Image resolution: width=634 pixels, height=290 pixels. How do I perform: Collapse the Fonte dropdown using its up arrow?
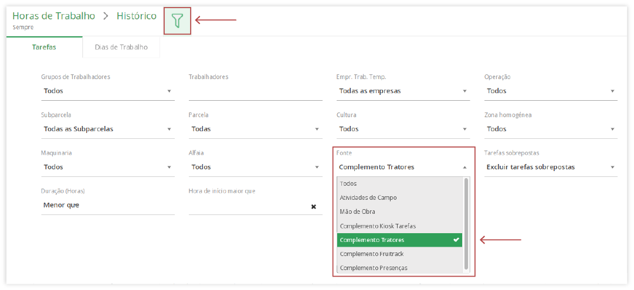pyautogui.click(x=465, y=167)
